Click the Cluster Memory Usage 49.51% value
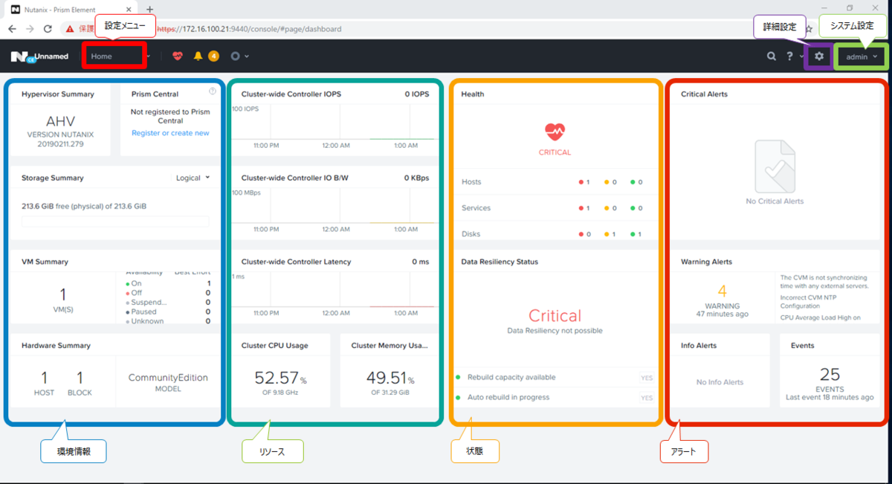The image size is (892, 484). click(x=390, y=378)
